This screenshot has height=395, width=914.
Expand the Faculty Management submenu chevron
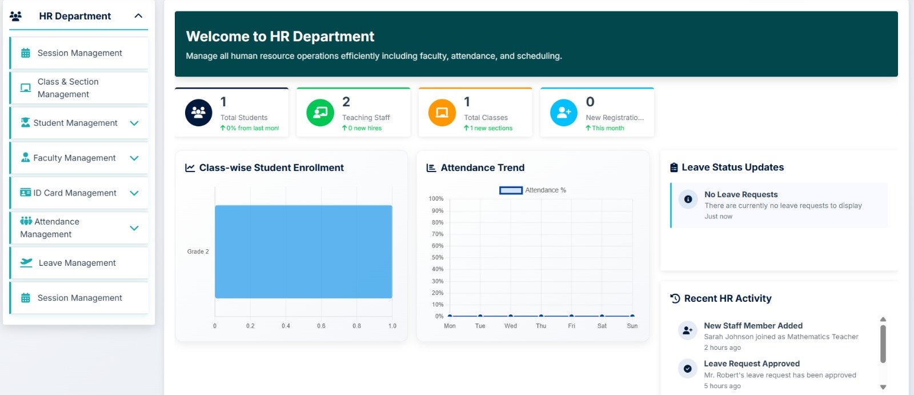pyautogui.click(x=134, y=158)
